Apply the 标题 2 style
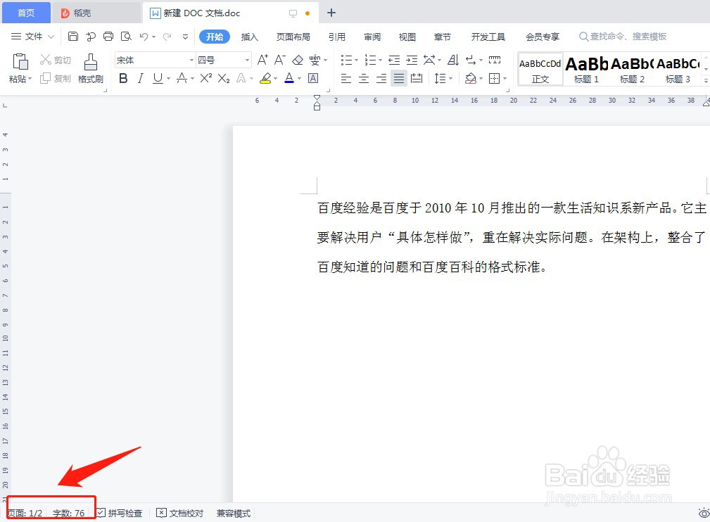Image resolution: width=710 pixels, height=522 pixels. coord(632,69)
